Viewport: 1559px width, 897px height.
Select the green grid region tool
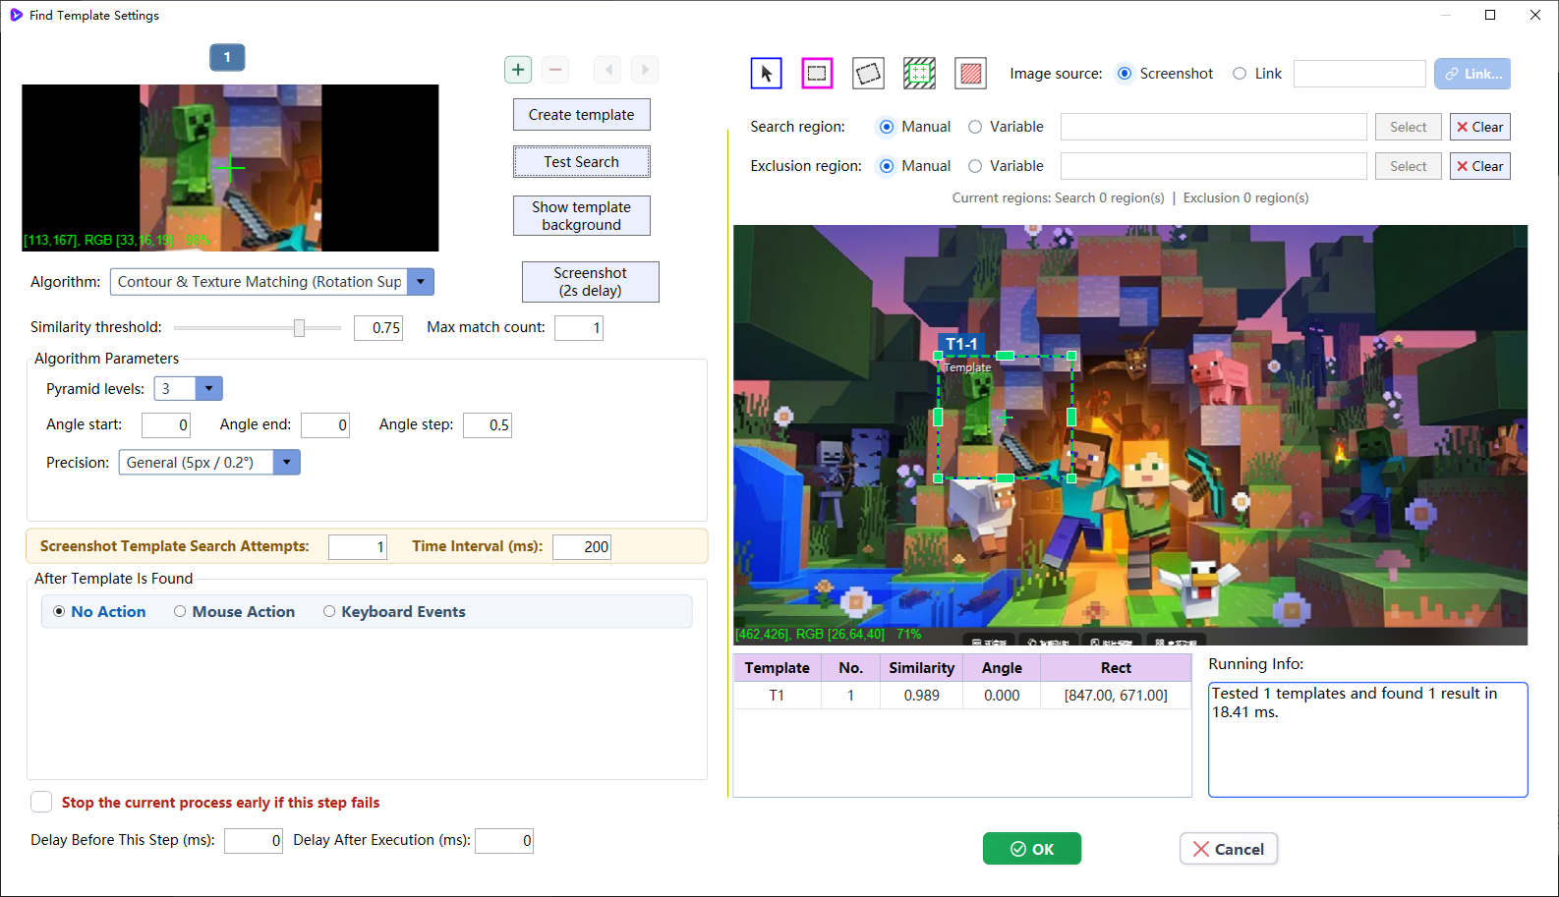pos(919,74)
